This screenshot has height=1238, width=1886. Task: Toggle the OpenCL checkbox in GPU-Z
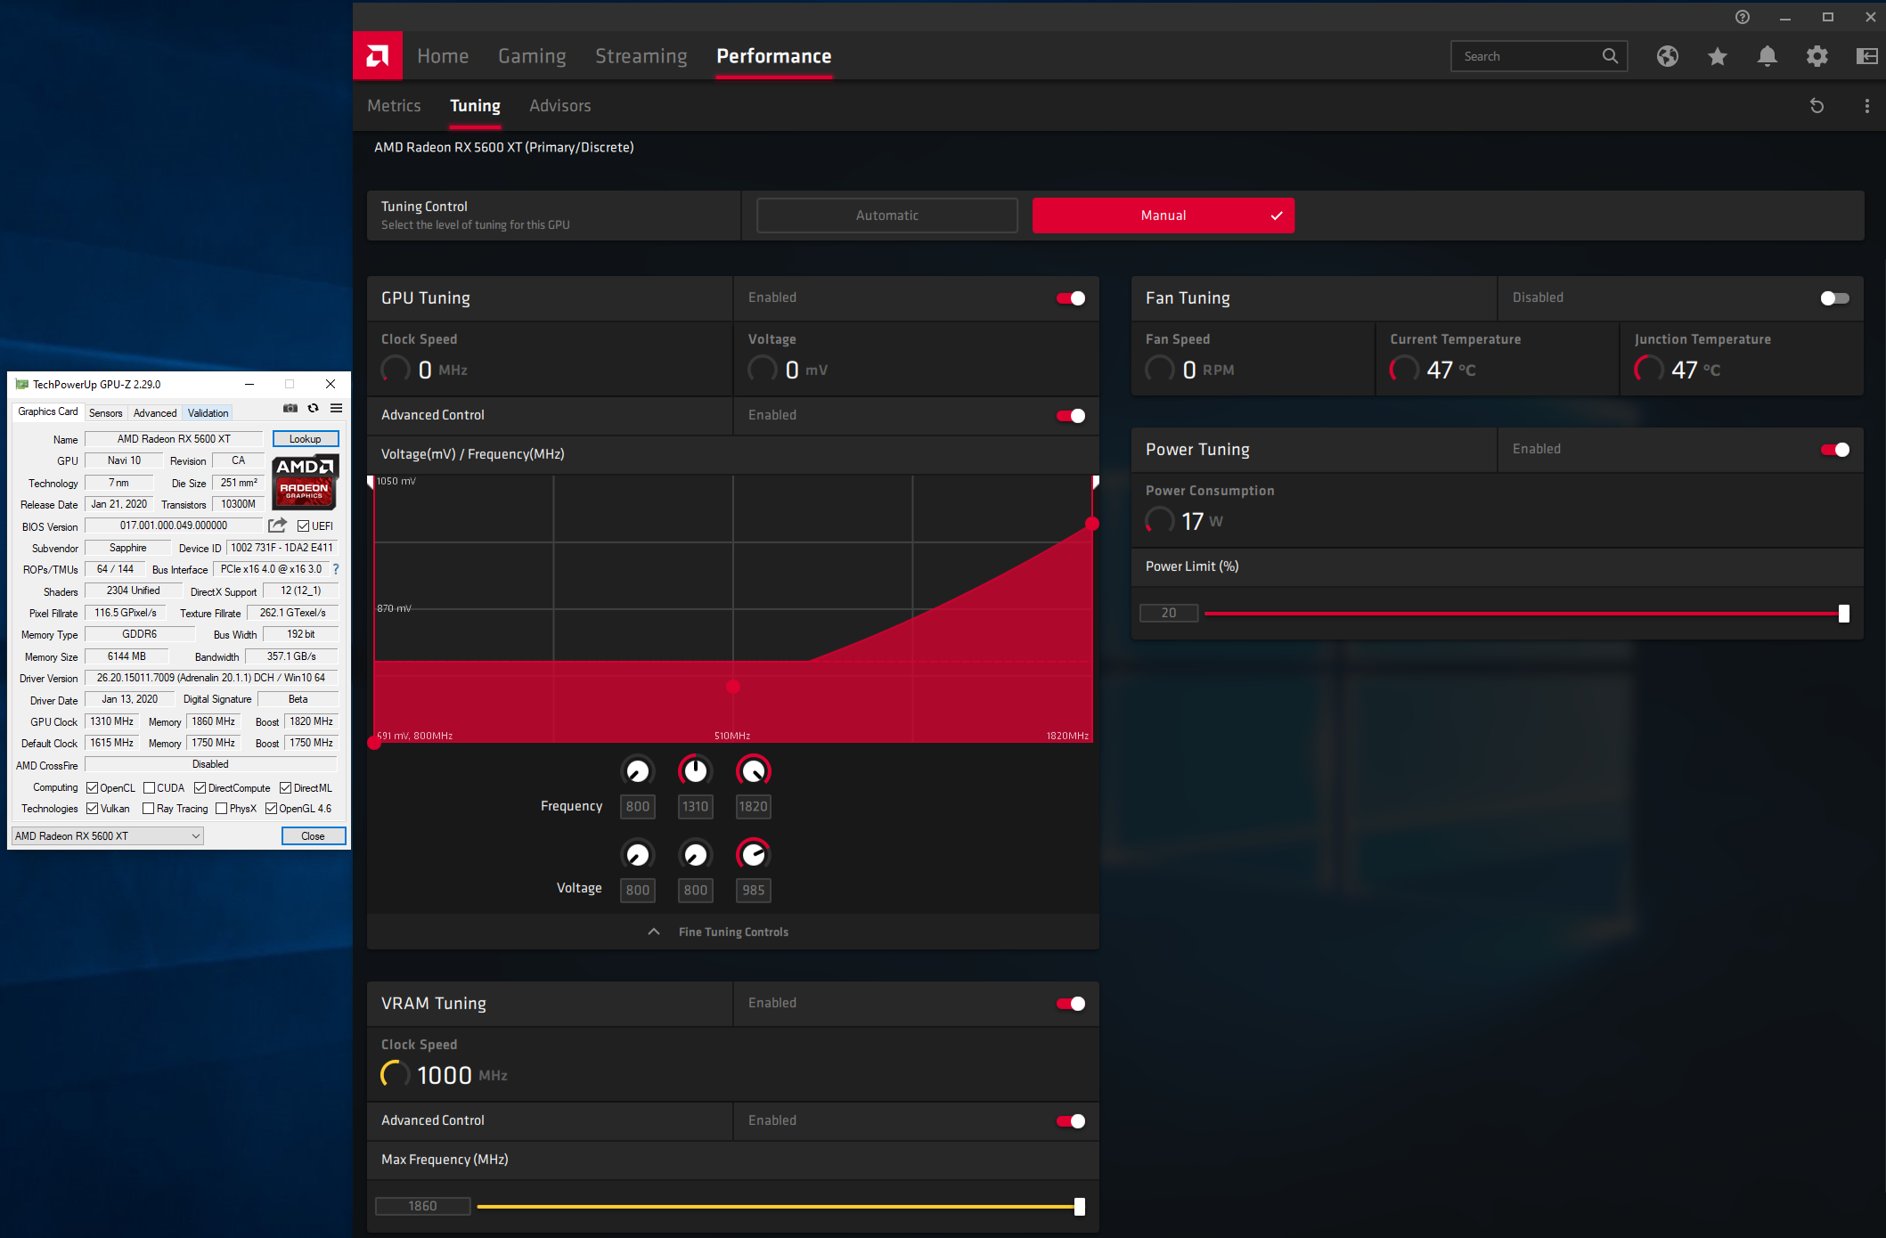pyautogui.click(x=92, y=788)
